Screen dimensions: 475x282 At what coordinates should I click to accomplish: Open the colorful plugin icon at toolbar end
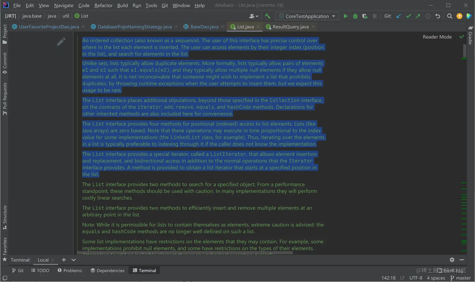pyautogui.click(x=469, y=16)
